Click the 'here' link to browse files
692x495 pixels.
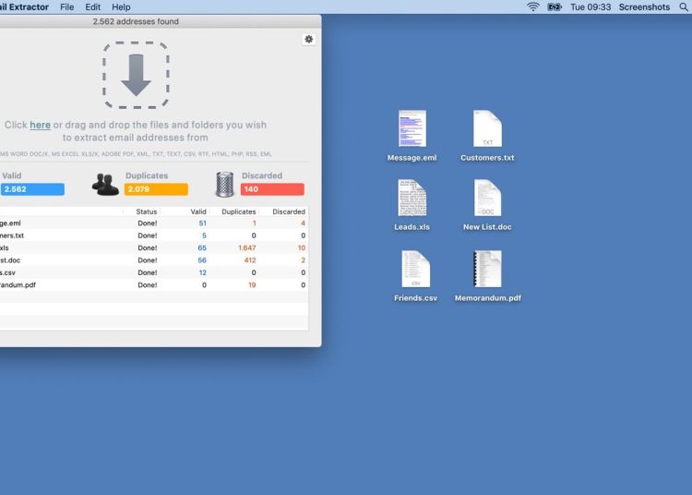(40, 125)
